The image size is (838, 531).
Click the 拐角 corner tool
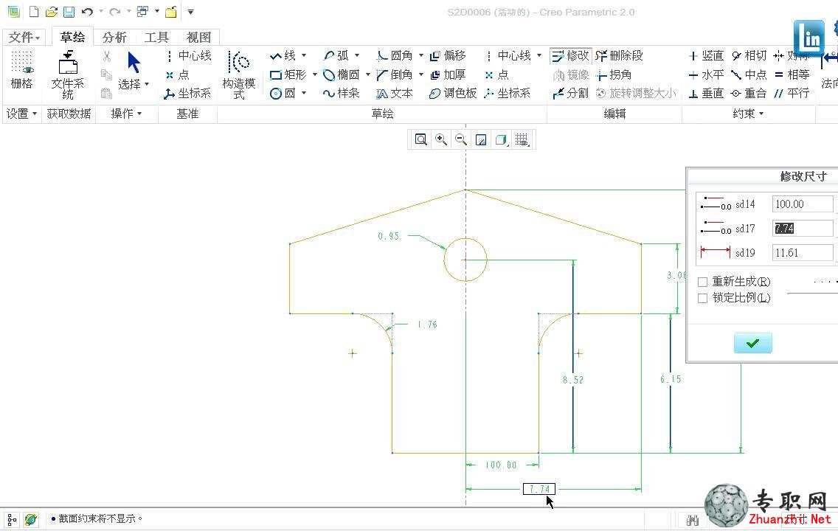click(x=614, y=74)
